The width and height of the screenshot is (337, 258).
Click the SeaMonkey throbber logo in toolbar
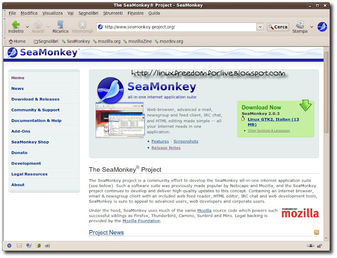pos(322,27)
